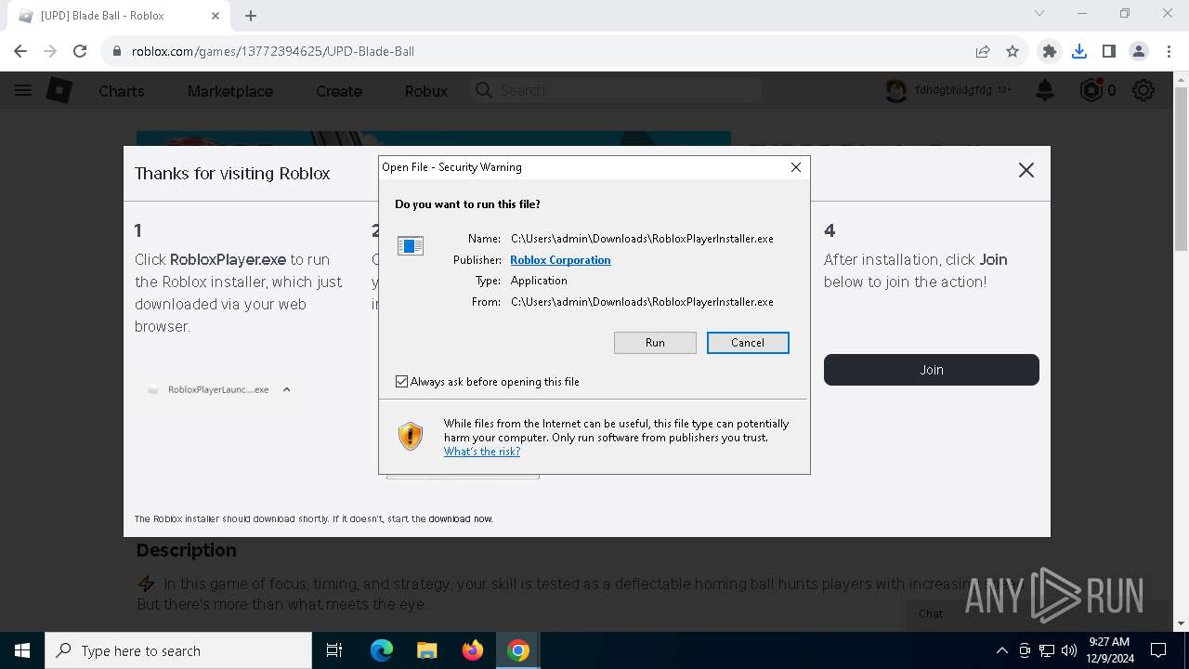This screenshot has width=1189, height=669.
Task: Show hidden system tray icons
Action: (x=1001, y=650)
